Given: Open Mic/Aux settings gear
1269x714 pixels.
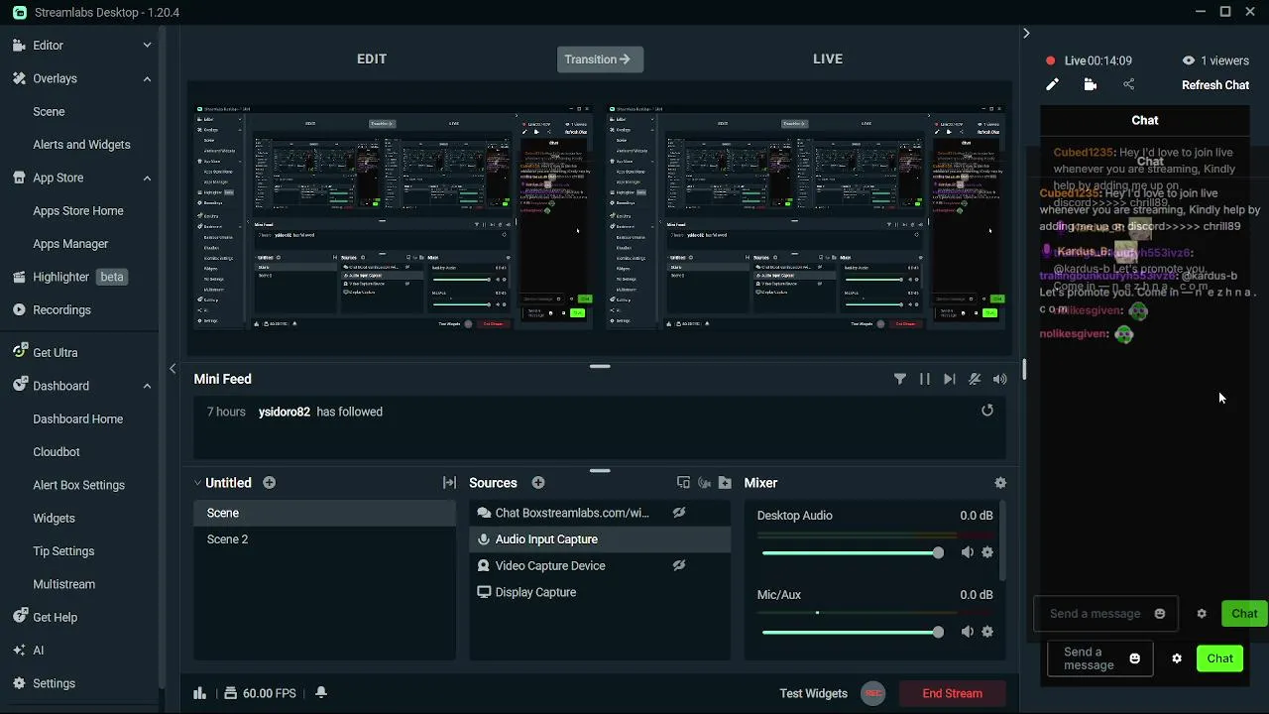Looking at the screenshot, I should point(987,632).
